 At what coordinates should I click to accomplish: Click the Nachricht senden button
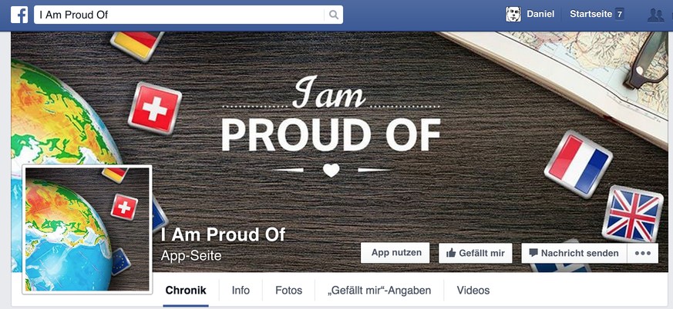coord(574,253)
